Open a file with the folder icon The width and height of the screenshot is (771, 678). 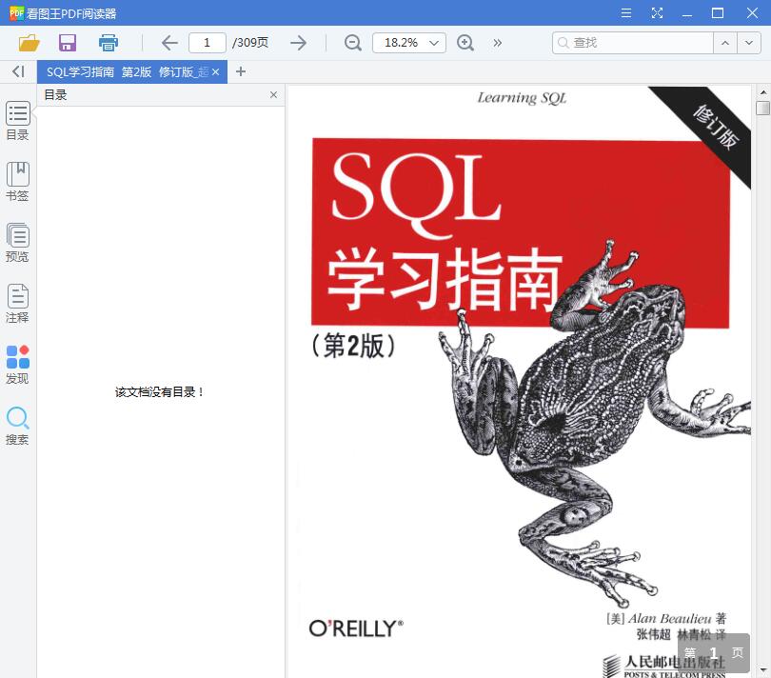[29, 43]
